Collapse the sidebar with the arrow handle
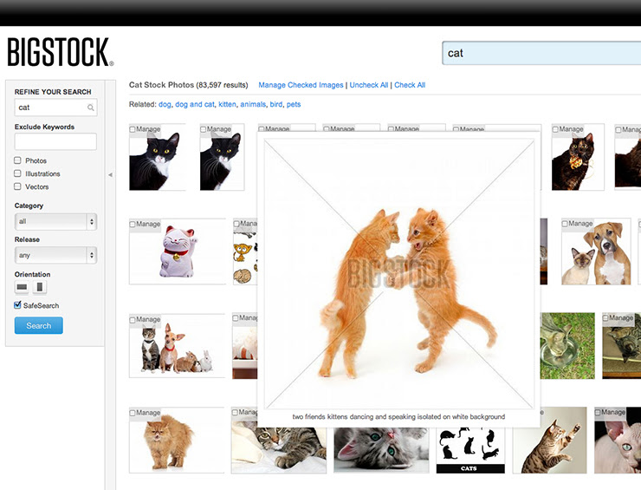 (x=110, y=175)
